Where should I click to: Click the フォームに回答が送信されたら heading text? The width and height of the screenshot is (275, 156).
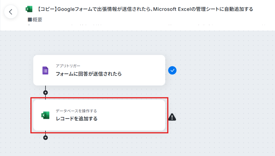tap(89, 74)
